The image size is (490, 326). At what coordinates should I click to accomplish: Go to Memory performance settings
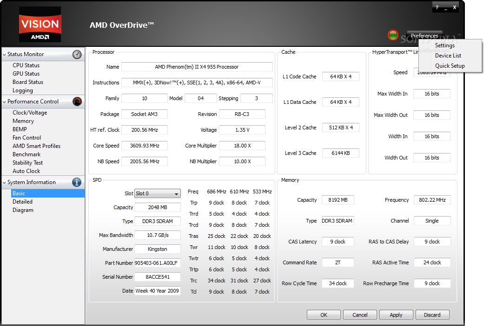(x=23, y=121)
